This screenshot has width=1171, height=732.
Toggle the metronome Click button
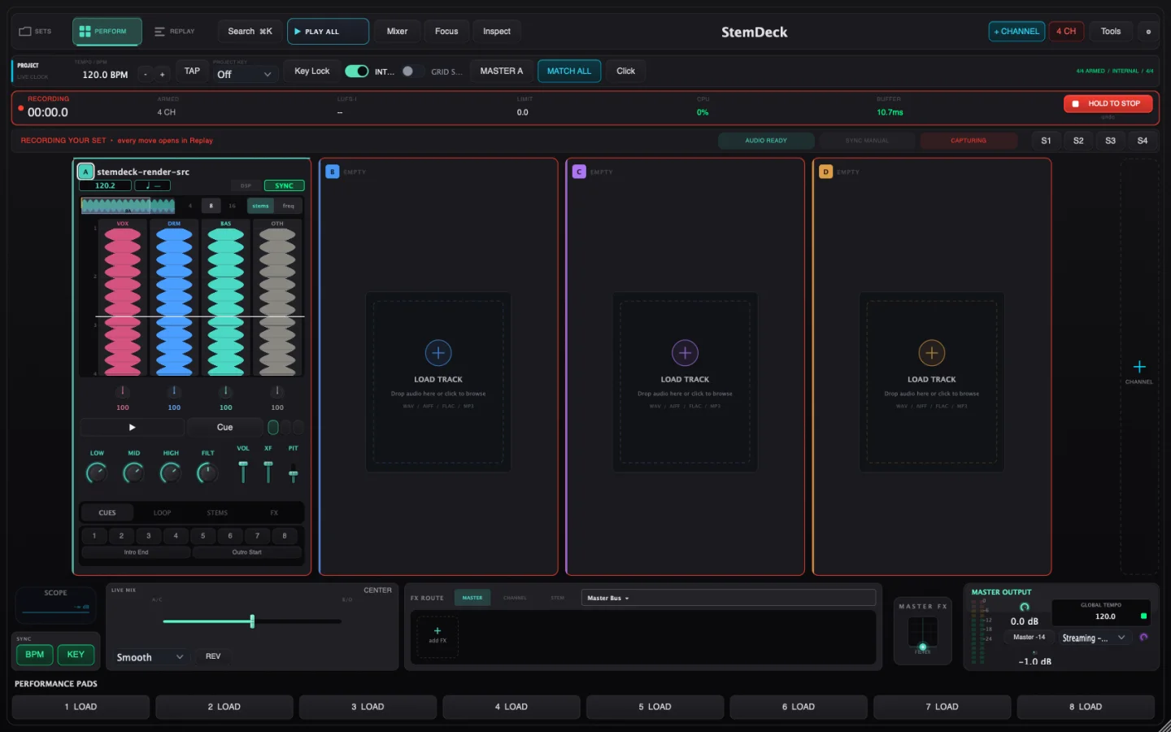pyautogui.click(x=625, y=72)
